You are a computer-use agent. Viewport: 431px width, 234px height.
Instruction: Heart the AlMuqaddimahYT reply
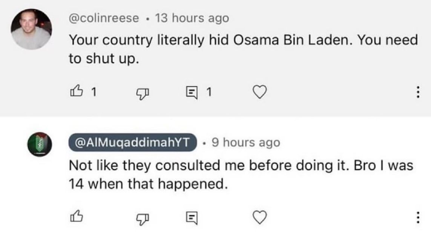260,217
